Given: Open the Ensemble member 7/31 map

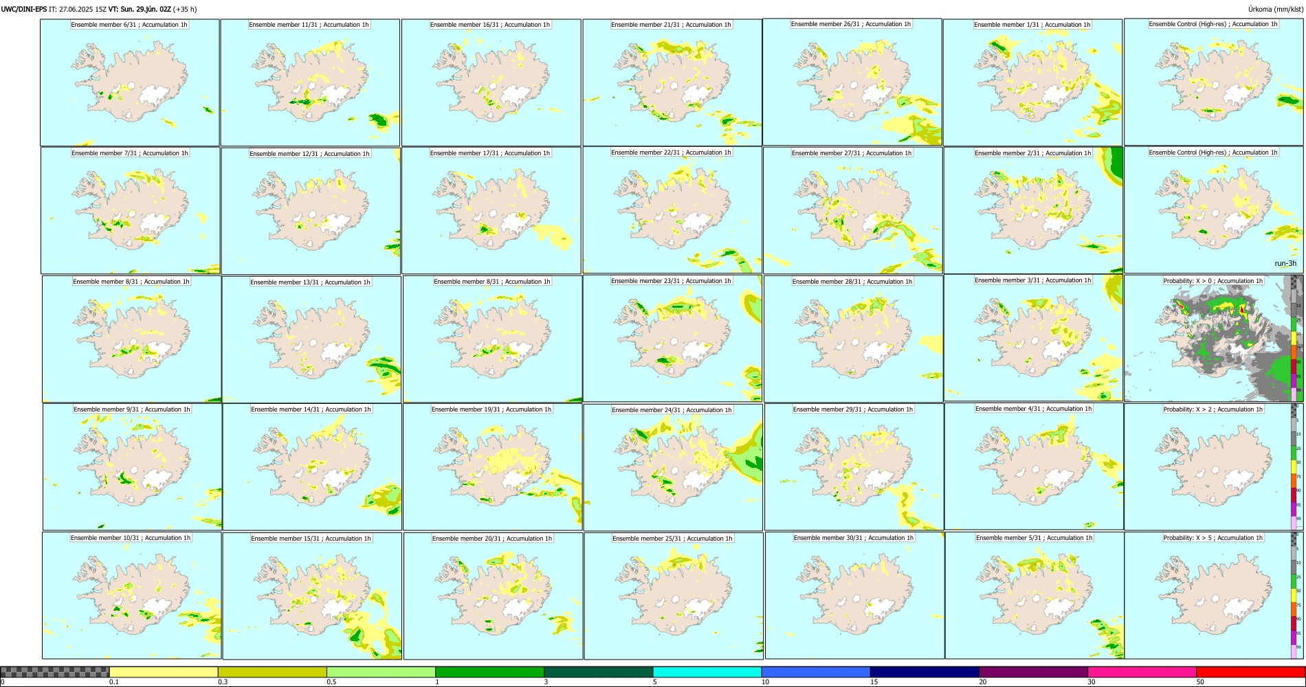Looking at the screenshot, I should pyautogui.click(x=131, y=211).
